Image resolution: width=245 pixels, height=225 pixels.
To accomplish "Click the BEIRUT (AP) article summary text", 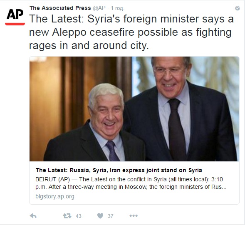I will pyautogui.click(x=131, y=183).
